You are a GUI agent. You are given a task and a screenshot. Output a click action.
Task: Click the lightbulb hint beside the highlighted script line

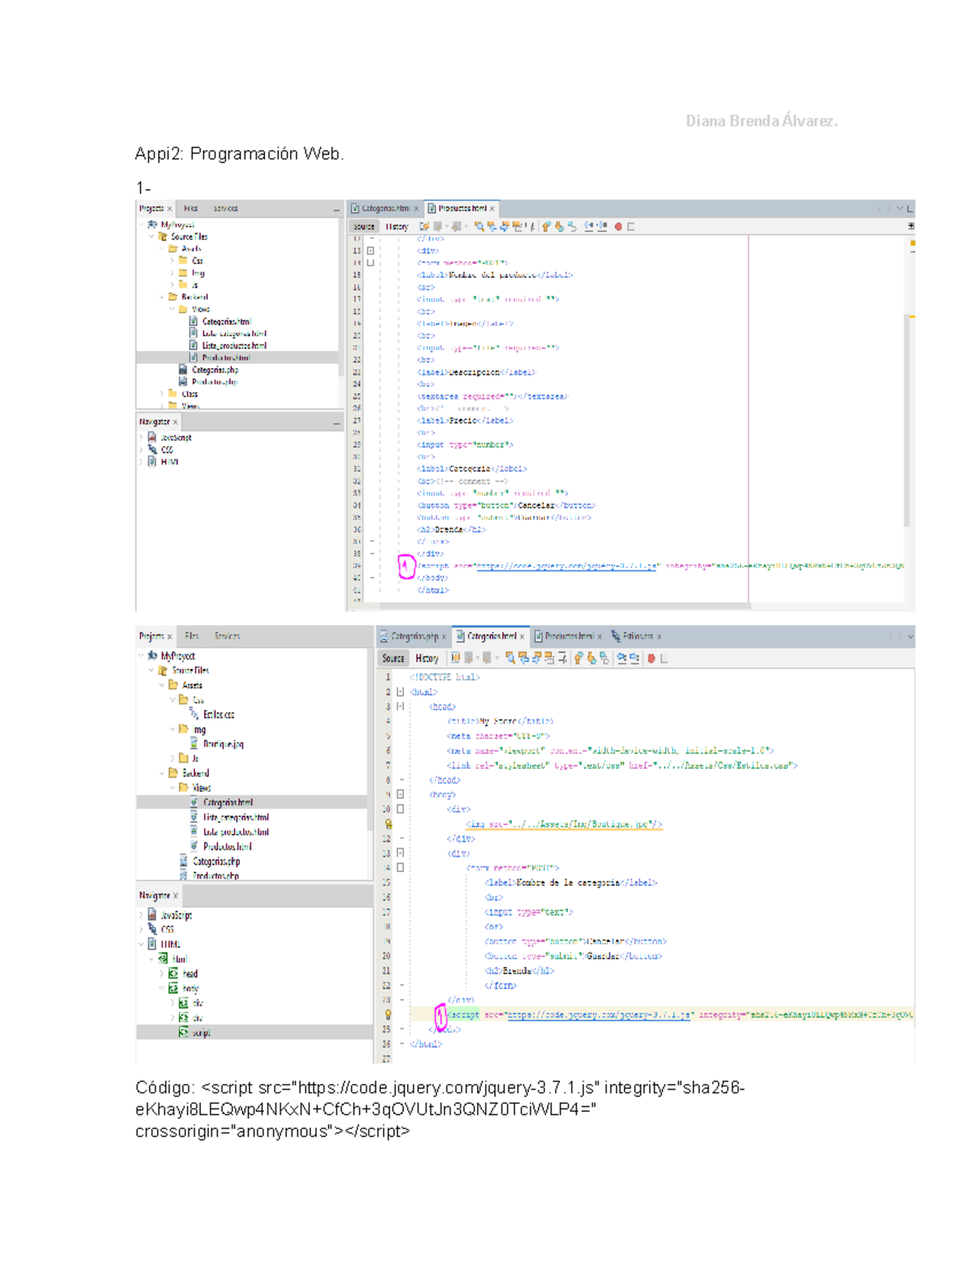(x=388, y=1014)
